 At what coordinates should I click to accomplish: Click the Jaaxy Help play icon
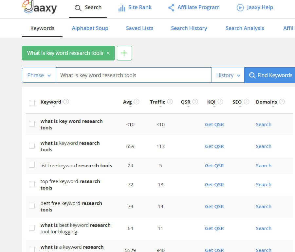pos(240,8)
